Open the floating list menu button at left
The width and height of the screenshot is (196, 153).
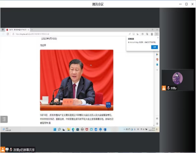(4, 119)
